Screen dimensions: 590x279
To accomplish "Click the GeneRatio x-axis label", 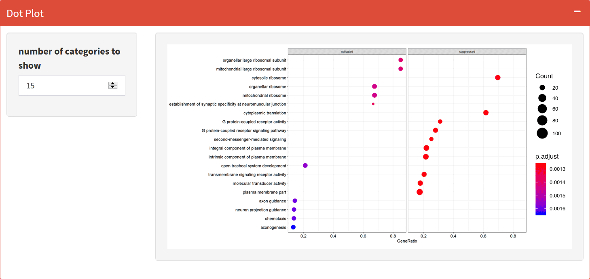I will 407,241.
